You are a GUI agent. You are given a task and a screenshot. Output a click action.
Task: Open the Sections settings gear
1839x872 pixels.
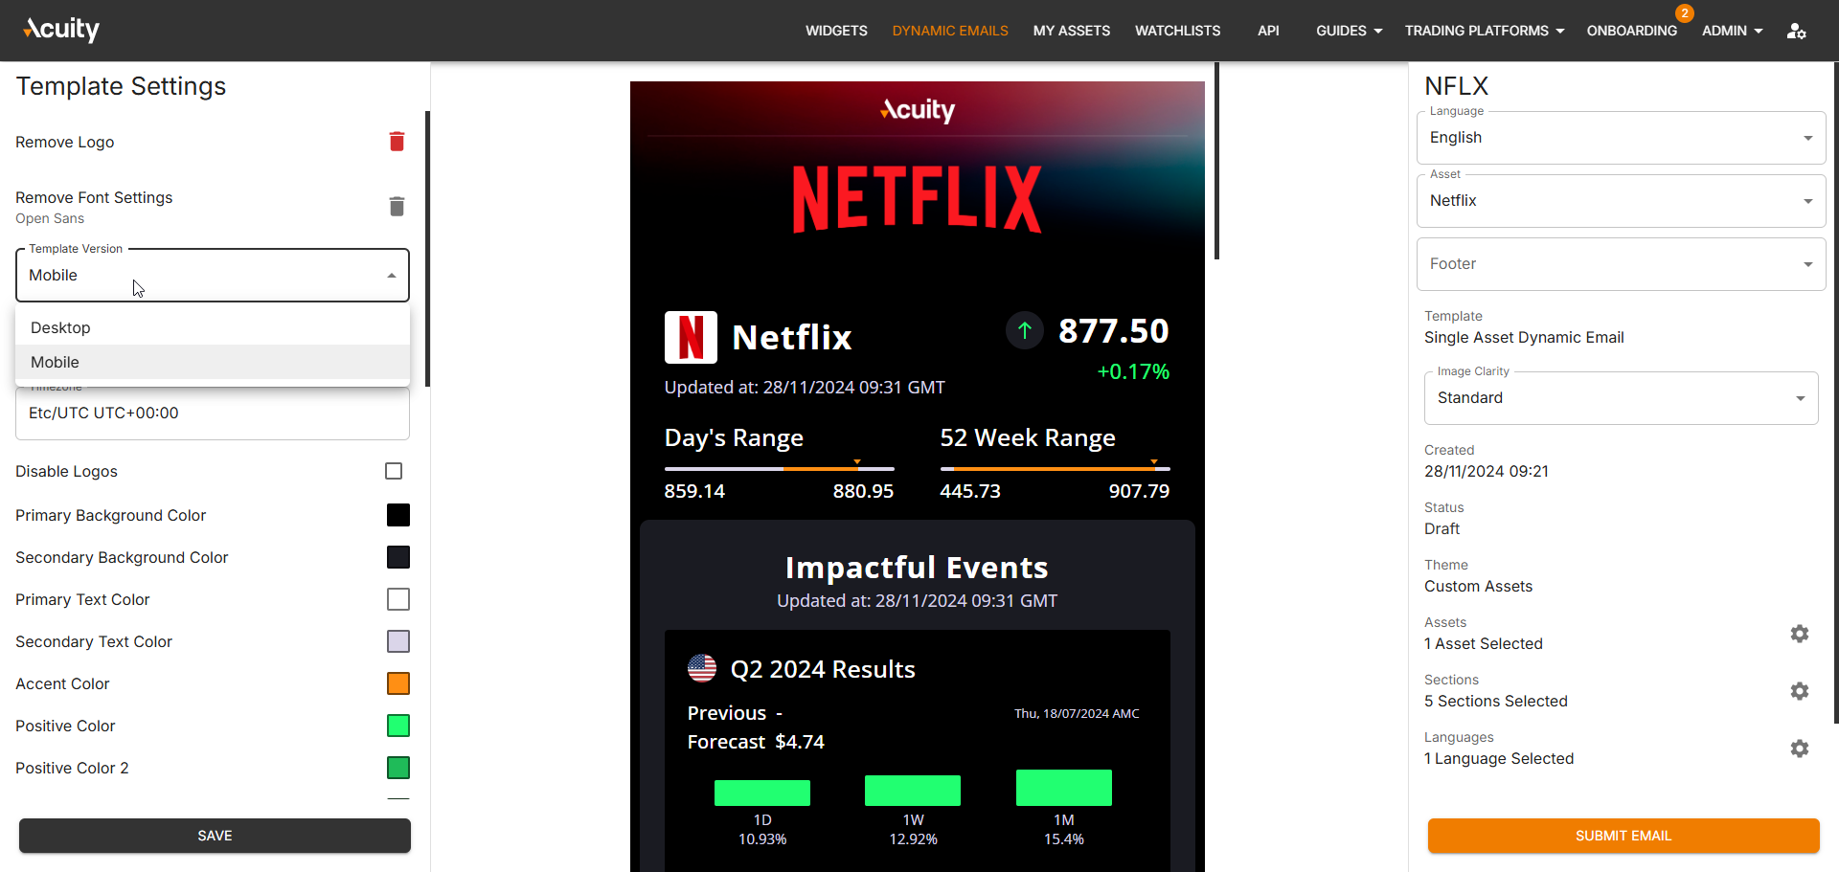click(1800, 691)
